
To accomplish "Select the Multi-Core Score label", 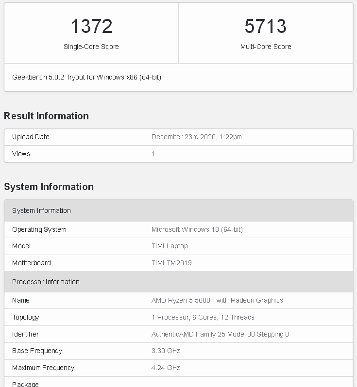I will pos(266,47).
